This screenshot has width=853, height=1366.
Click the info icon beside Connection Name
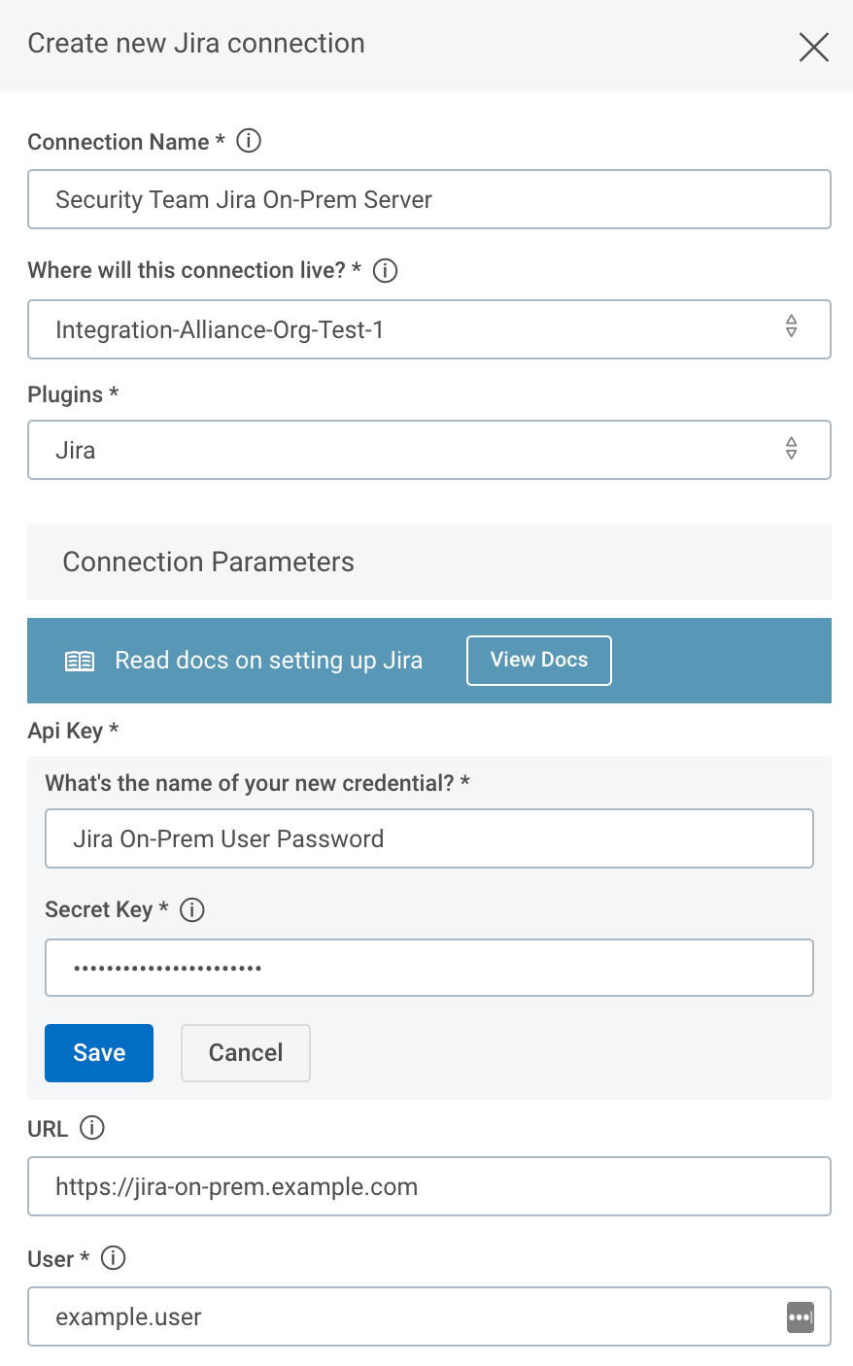tap(249, 141)
